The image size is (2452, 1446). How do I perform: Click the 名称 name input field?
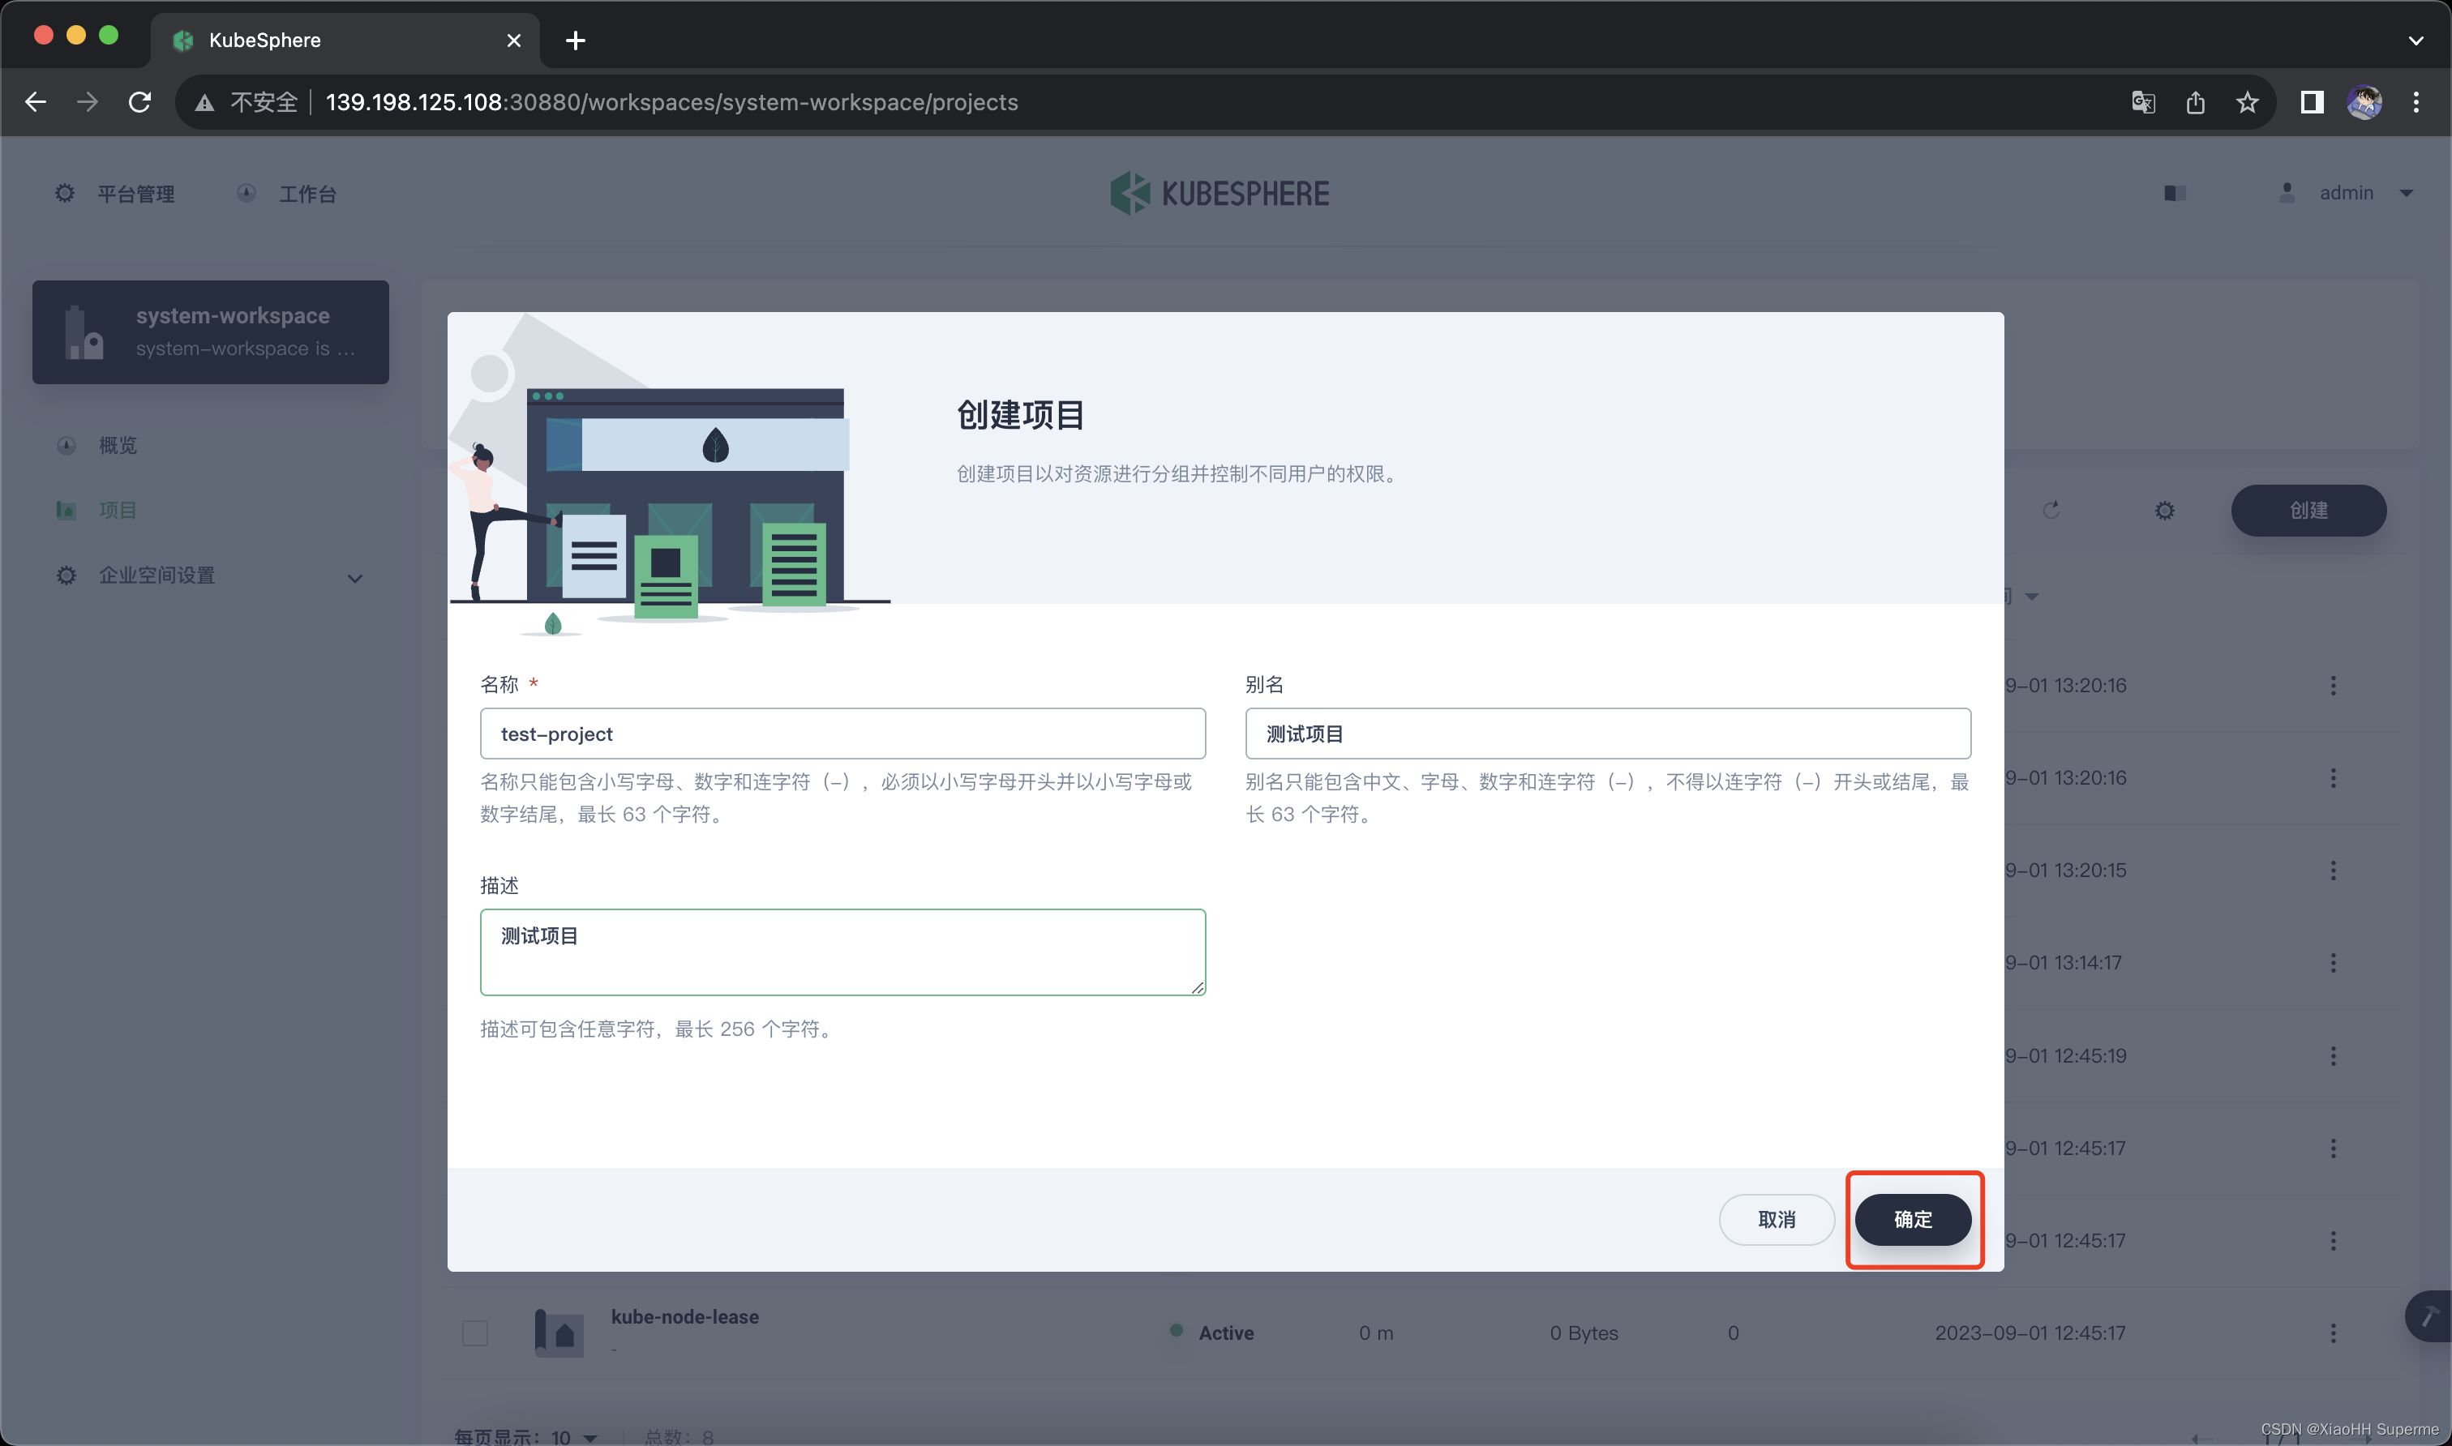coord(842,734)
